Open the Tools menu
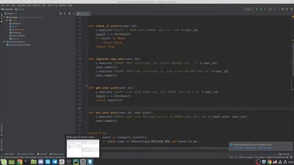Viewport: 294px width, 165px height. tap(50, 5)
